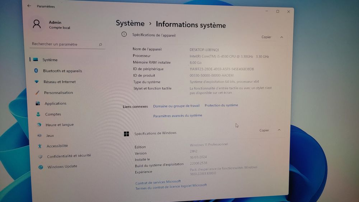Copy the device specifications
The width and height of the screenshot is (359, 202).
pyautogui.click(x=266, y=37)
